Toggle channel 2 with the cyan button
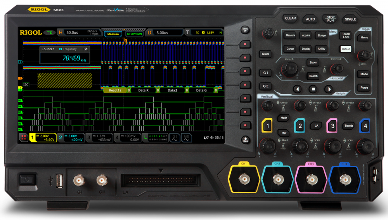This screenshot has width=388, height=220. coord(299,125)
